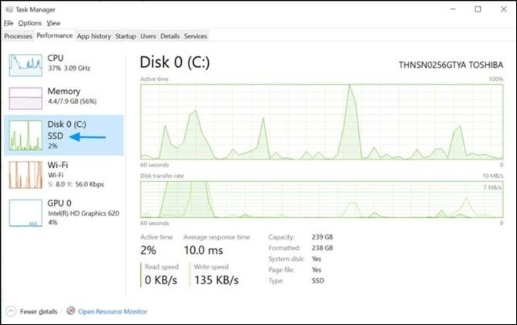Click the Disk transfer rate graph
Image resolution: width=517 pixels, height=325 pixels.
[321, 199]
